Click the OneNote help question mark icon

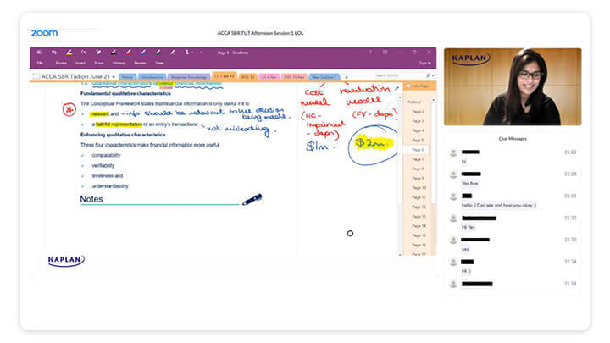(x=370, y=53)
